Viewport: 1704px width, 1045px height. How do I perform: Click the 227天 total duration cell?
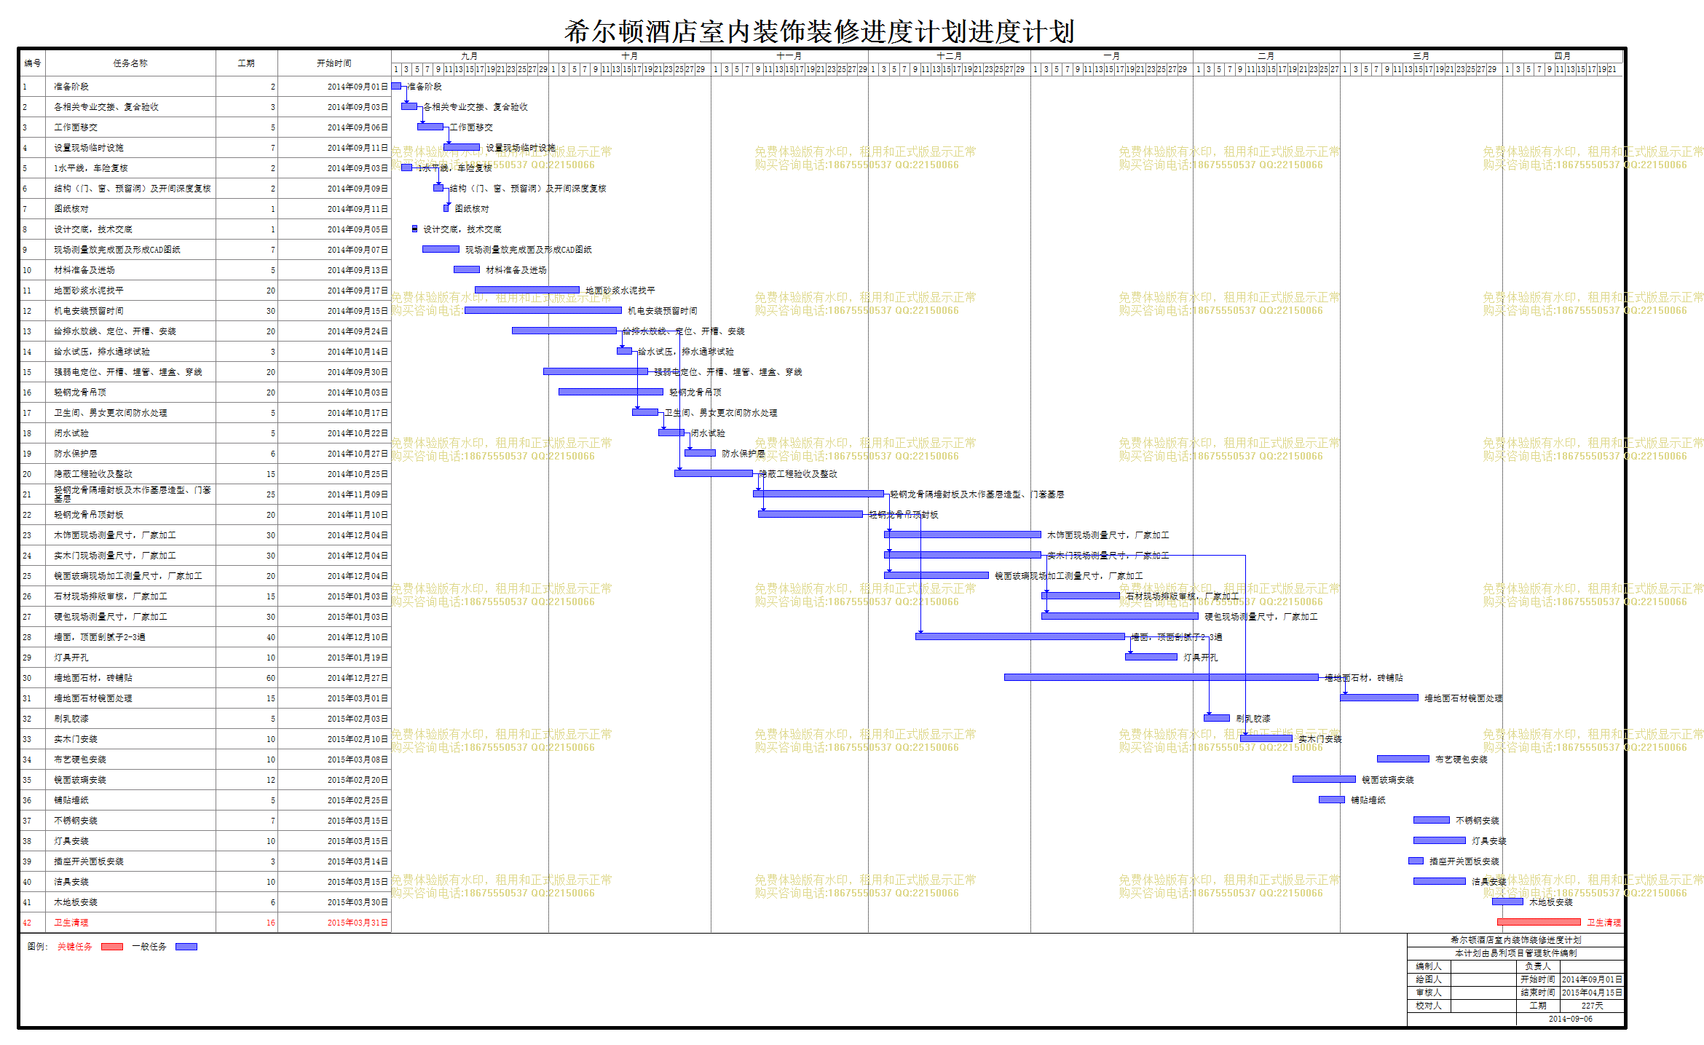[1592, 1006]
